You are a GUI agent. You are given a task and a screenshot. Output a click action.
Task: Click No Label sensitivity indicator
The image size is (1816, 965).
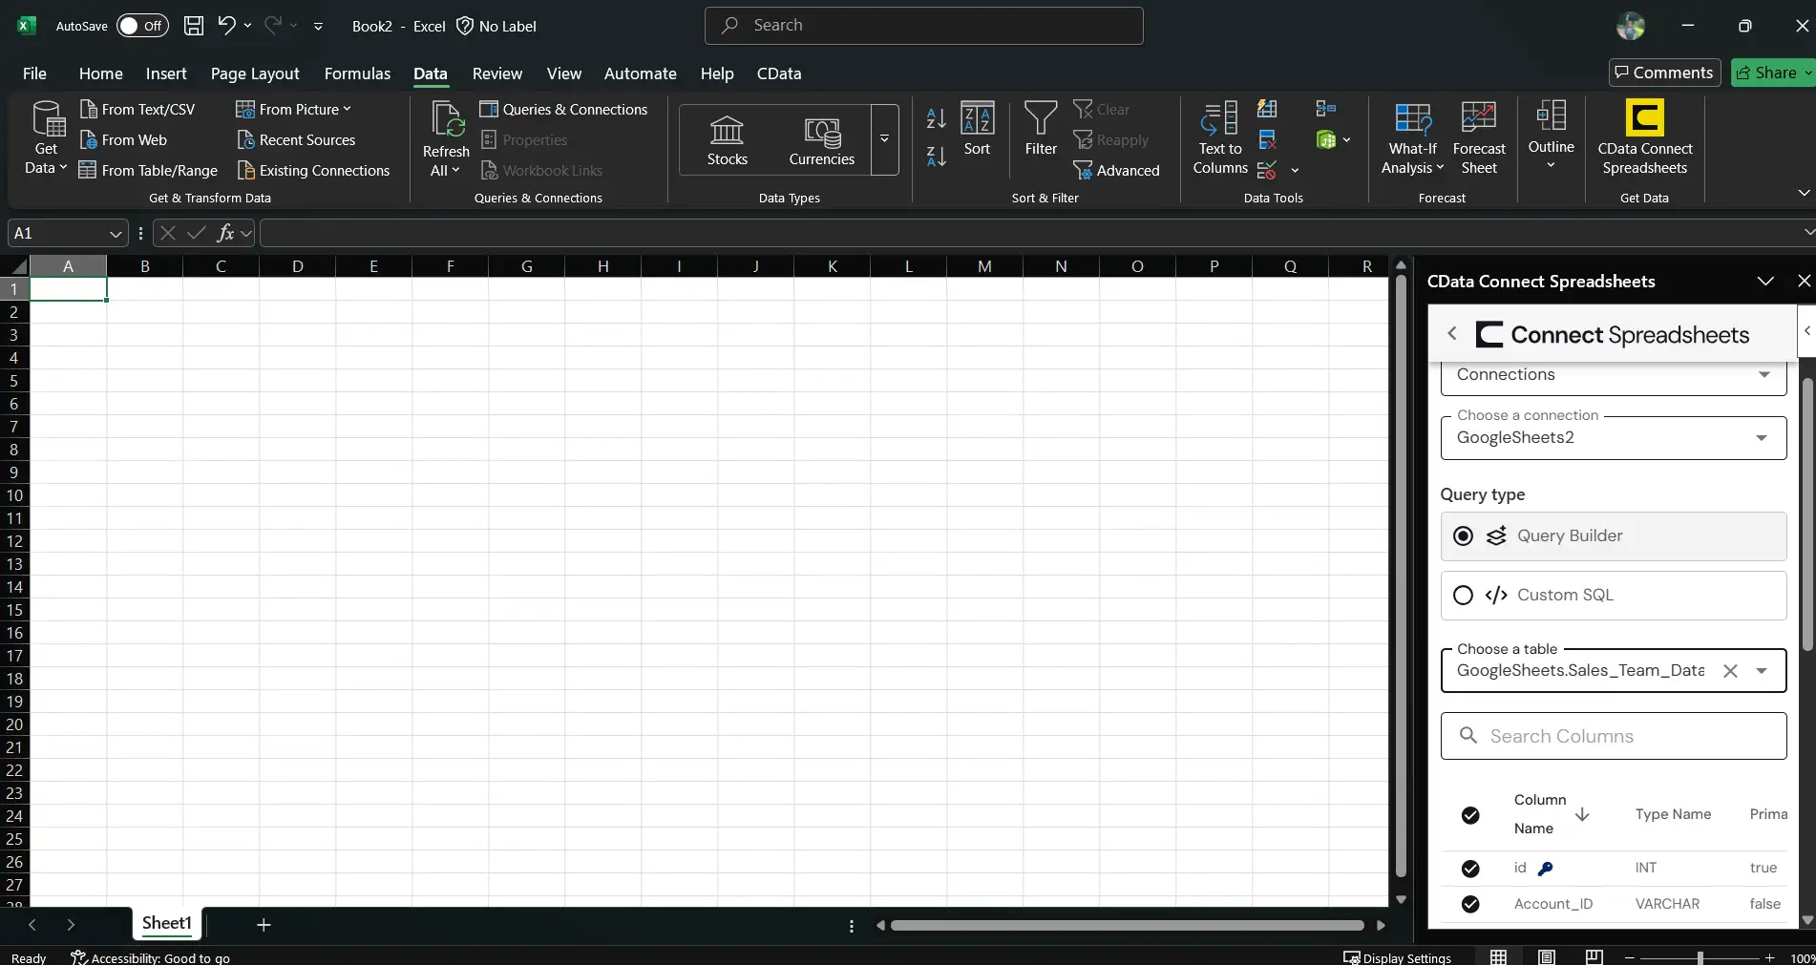point(496,26)
